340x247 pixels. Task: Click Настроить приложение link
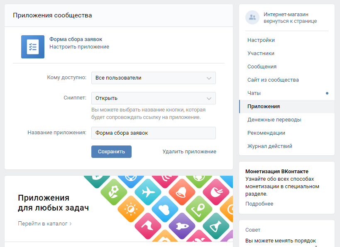pos(79,47)
